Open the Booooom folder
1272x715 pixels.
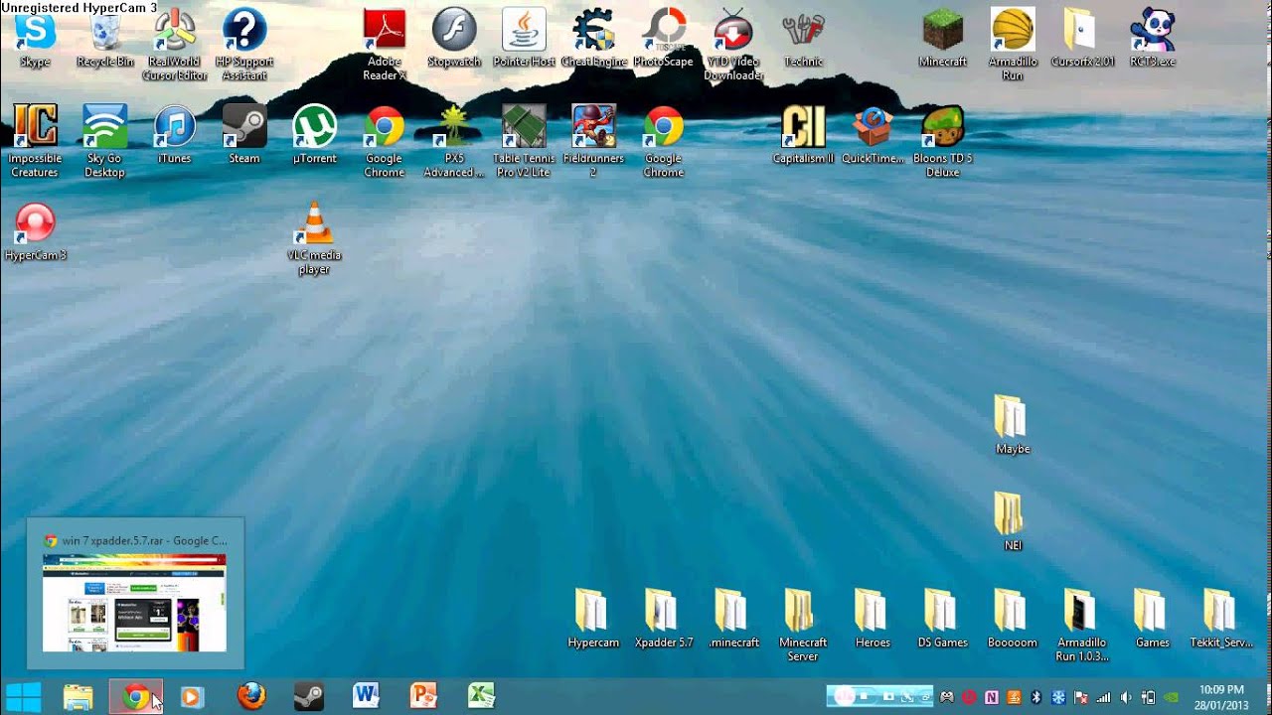pyautogui.click(x=1013, y=618)
